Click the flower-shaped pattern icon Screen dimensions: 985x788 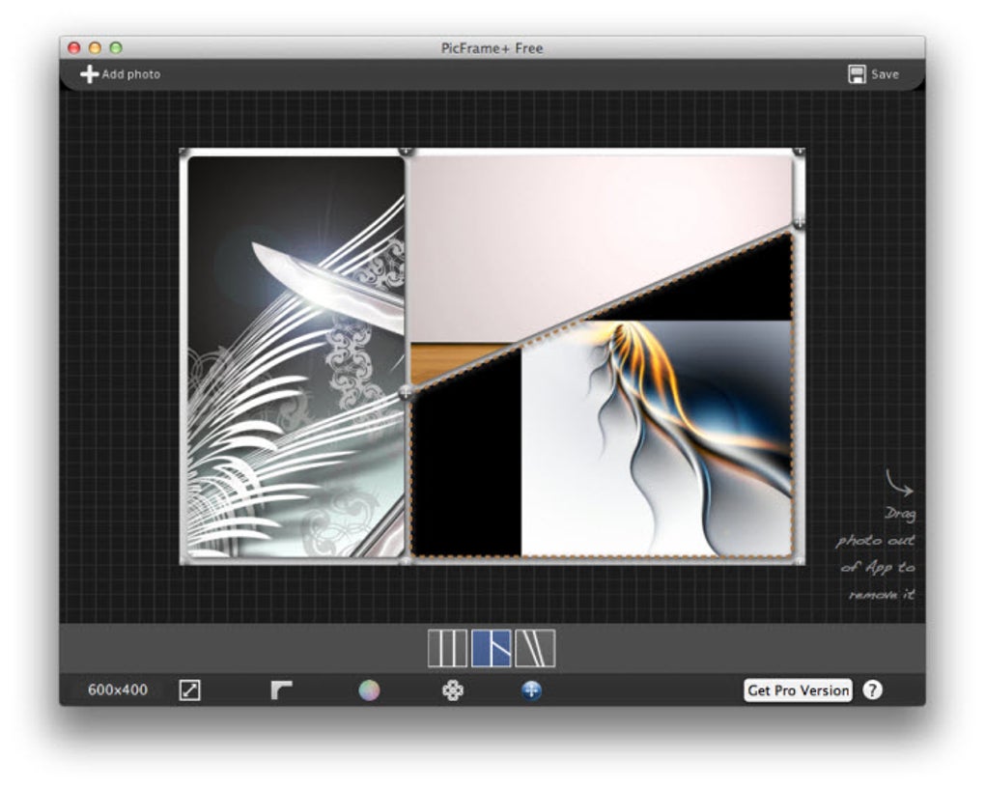(452, 690)
